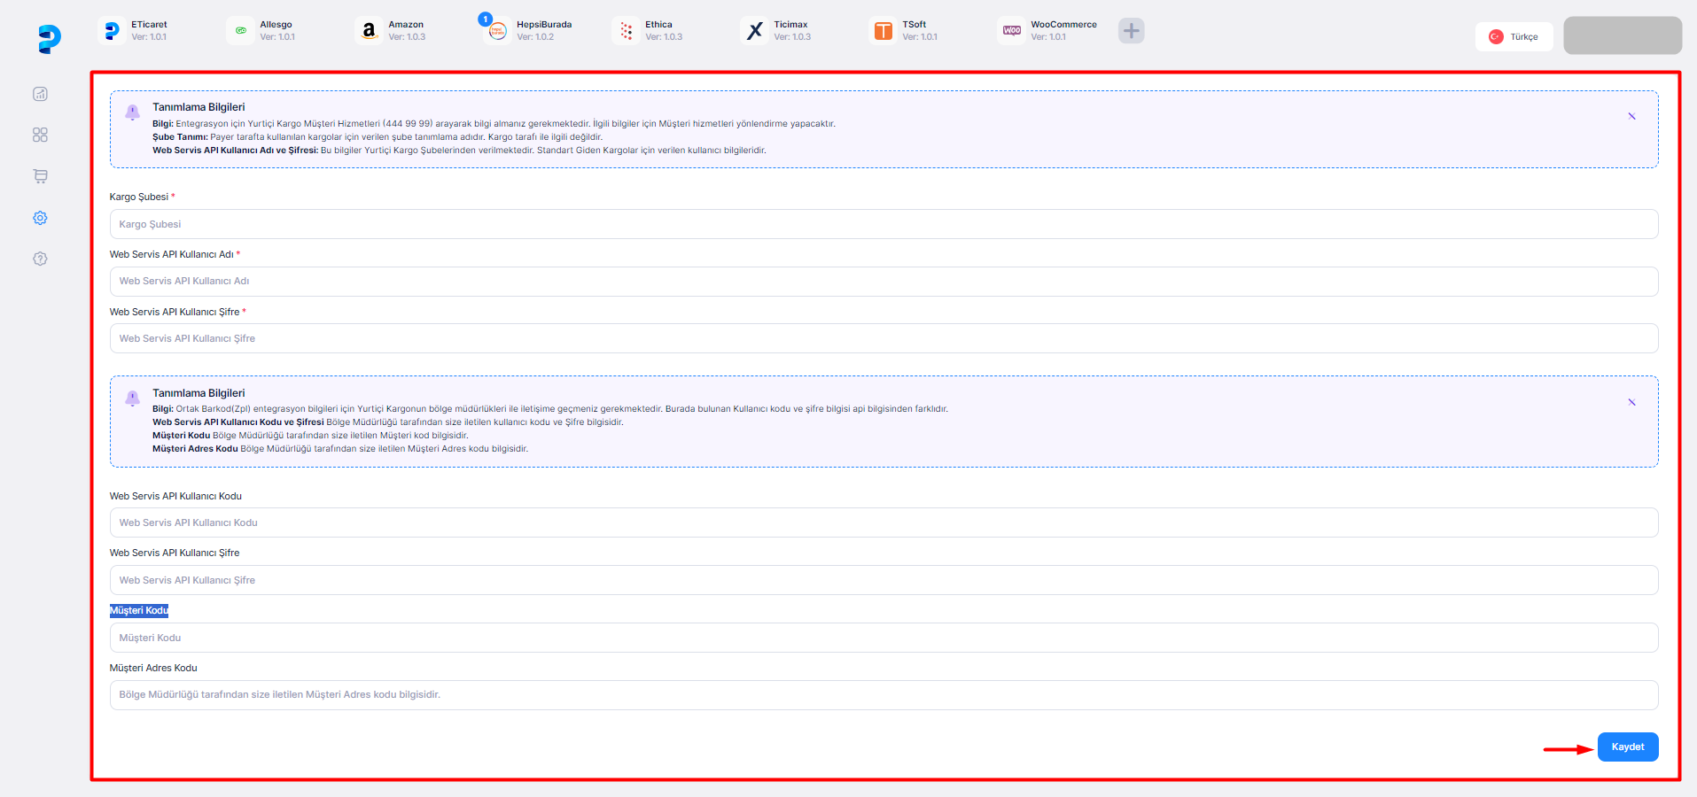Click the Müşteri Adres Kodu field label

(153, 668)
